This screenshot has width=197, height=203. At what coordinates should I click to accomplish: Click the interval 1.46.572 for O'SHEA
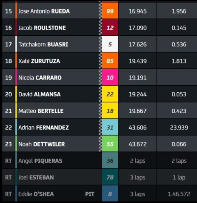click(179, 194)
